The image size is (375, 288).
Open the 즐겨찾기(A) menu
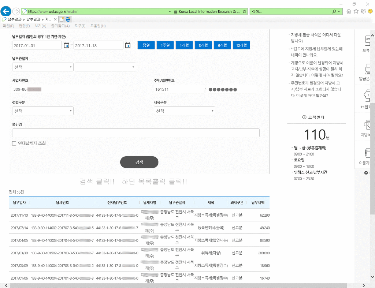[60, 26]
